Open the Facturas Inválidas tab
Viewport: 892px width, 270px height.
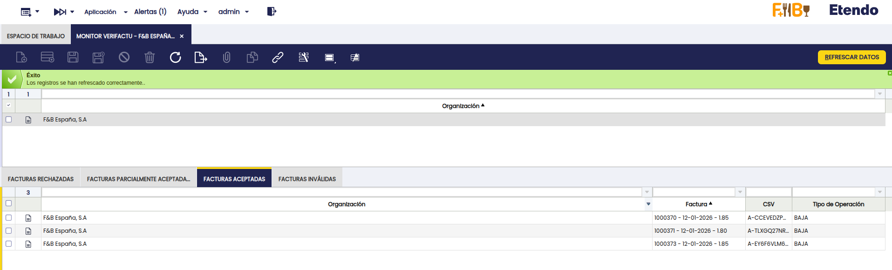coord(307,179)
